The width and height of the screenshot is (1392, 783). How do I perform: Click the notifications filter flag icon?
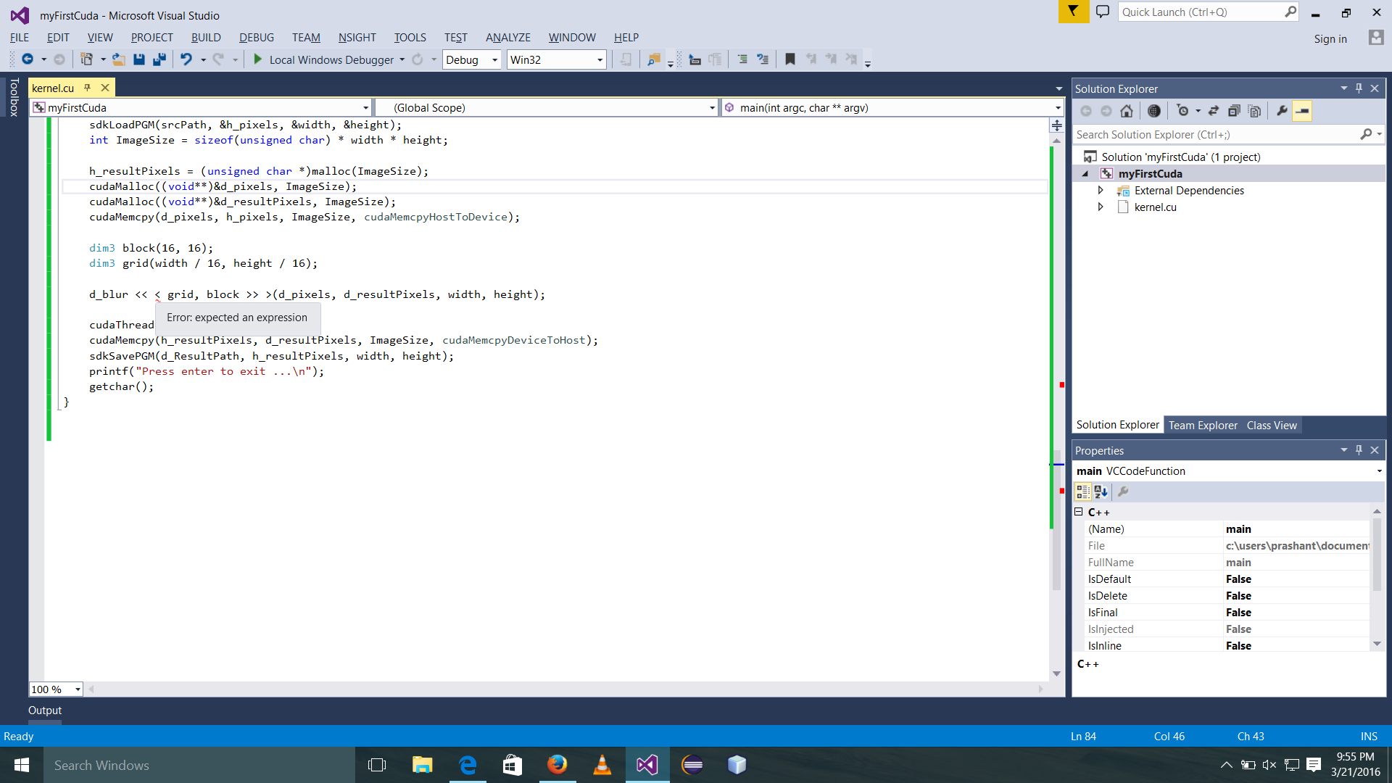[x=1073, y=12]
